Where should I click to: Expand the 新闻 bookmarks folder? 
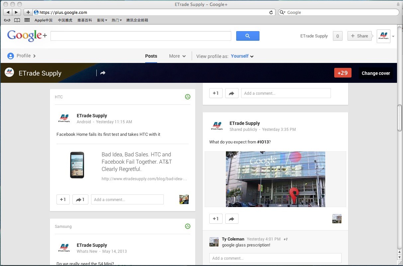[x=102, y=20]
